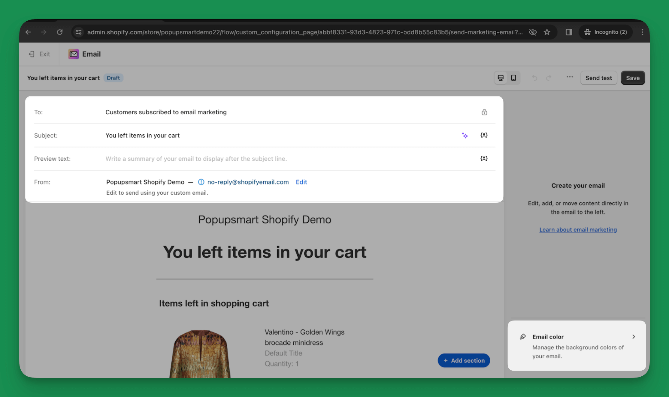Click the chevron in Email color panel
The width and height of the screenshot is (669, 397).
pyautogui.click(x=634, y=336)
